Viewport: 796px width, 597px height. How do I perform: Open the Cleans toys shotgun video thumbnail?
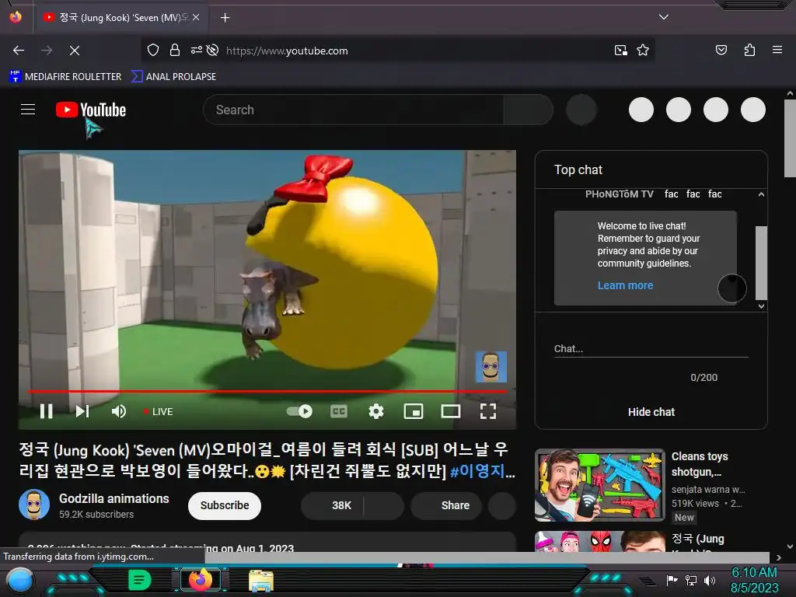[x=599, y=485]
